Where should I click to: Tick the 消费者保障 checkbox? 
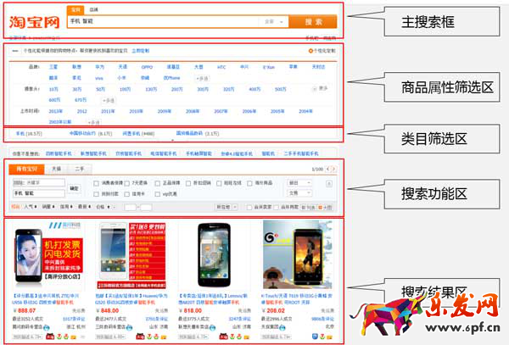pyautogui.click(x=96, y=184)
